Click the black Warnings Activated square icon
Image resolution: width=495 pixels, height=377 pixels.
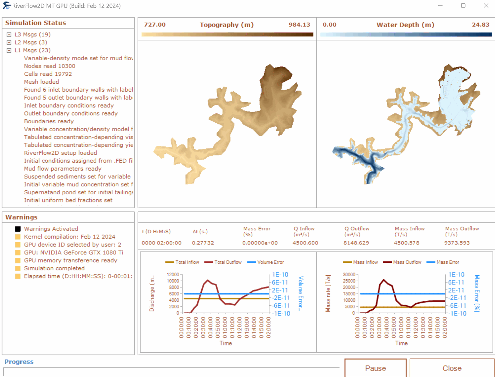click(x=18, y=229)
